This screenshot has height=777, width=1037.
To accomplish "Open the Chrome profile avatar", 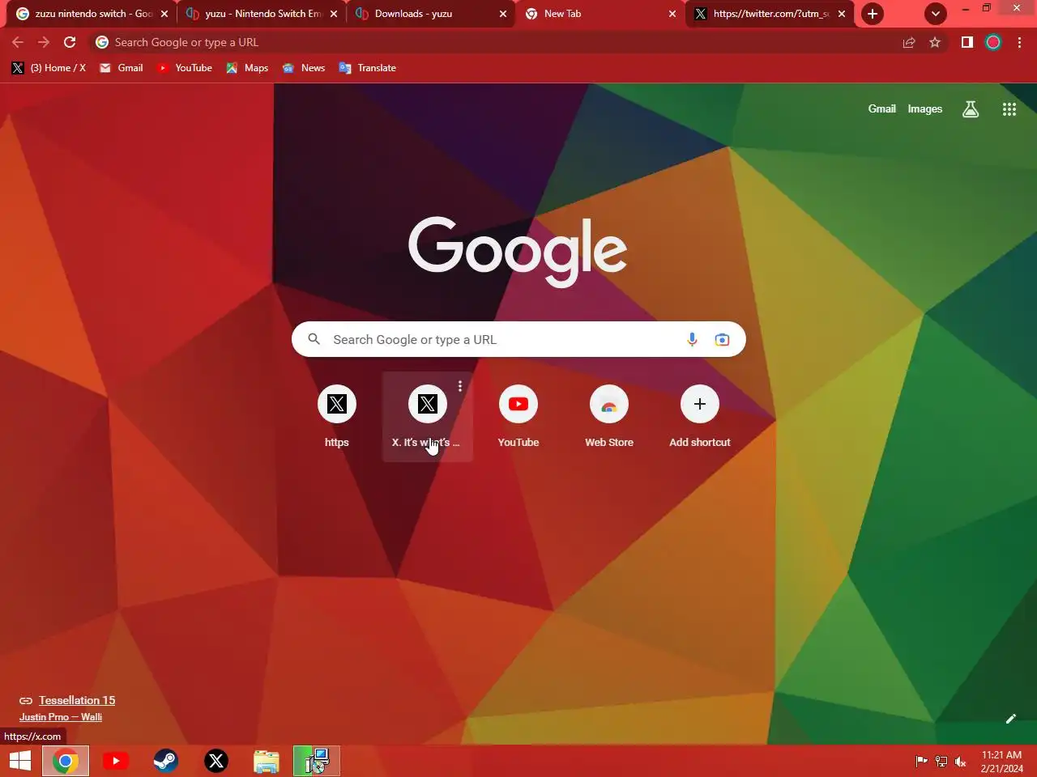I will [x=993, y=42].
